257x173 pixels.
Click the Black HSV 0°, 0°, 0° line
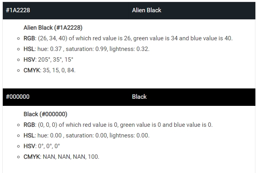pos(42,146)
